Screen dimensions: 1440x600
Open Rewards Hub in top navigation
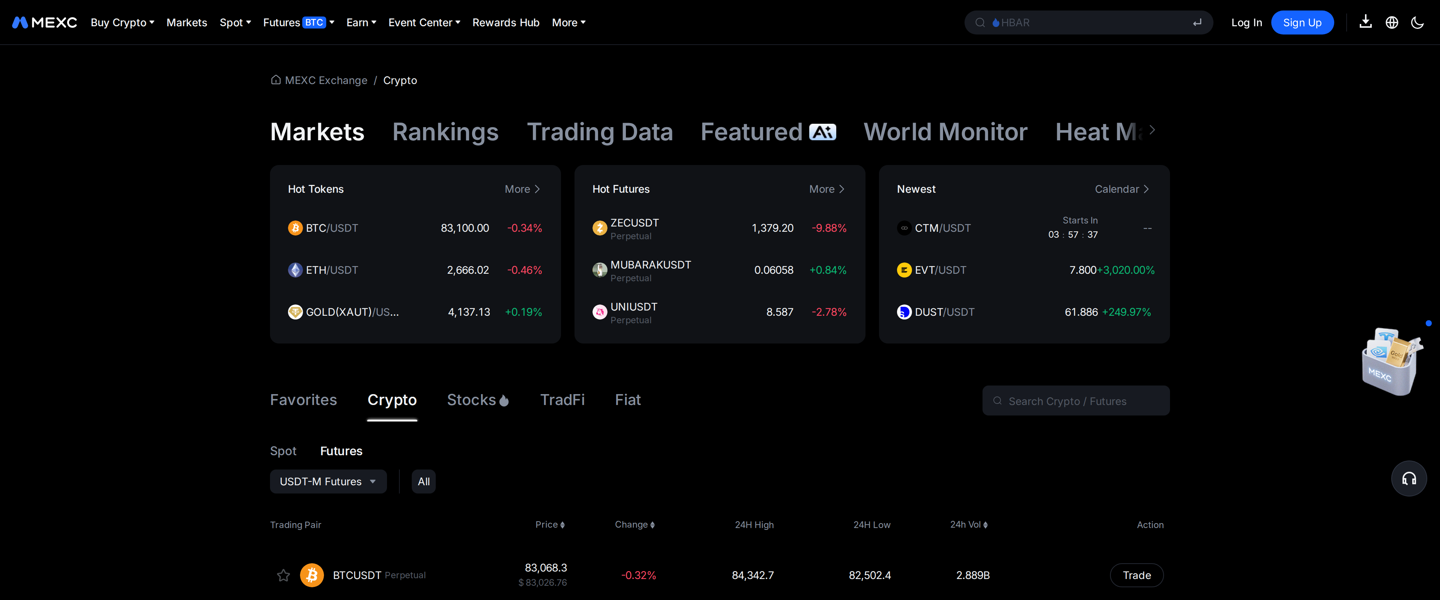pos(505,22)
